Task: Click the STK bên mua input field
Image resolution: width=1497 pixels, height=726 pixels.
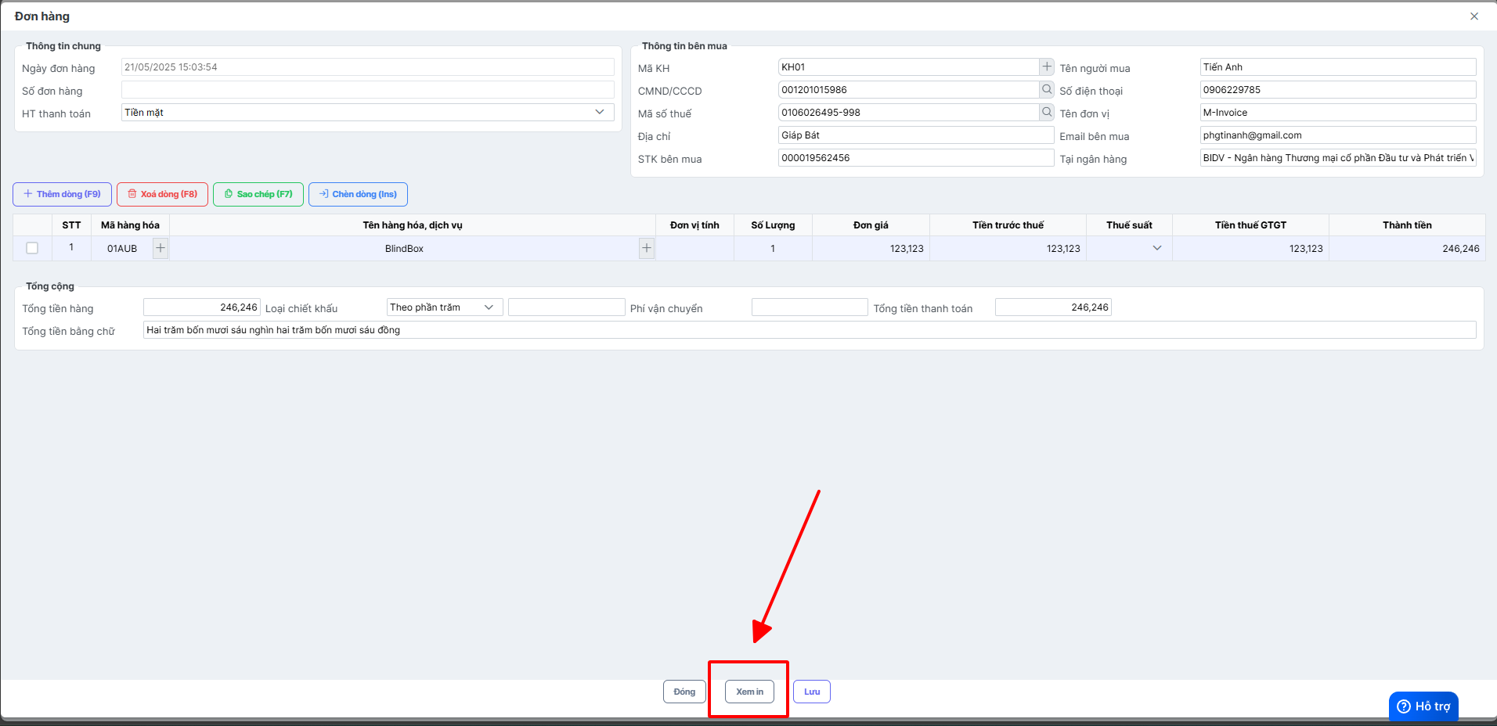Action: [916, 158]
